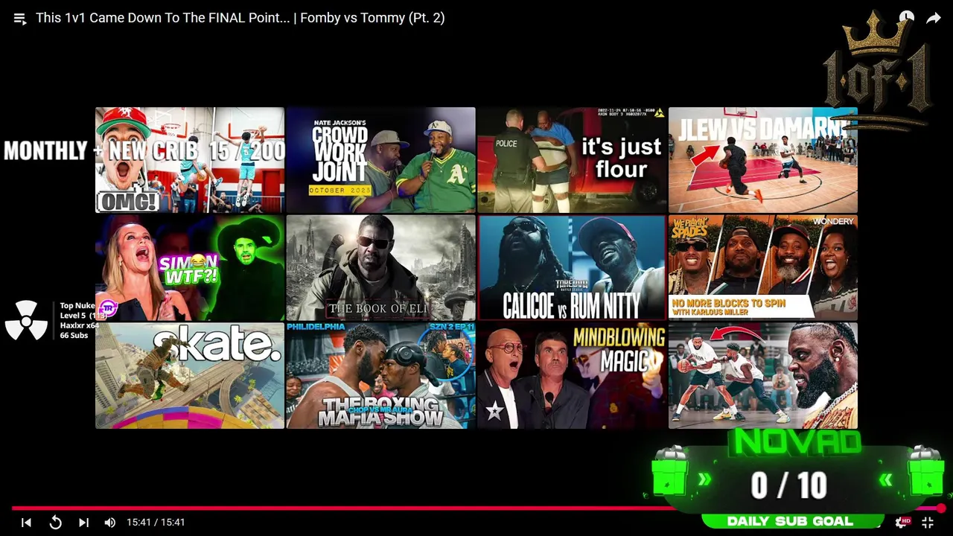
Task: Click the 15:41 / 15:41 time display
Action: click(156, 523)
